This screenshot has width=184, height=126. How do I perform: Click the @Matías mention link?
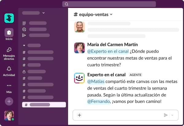96,82
